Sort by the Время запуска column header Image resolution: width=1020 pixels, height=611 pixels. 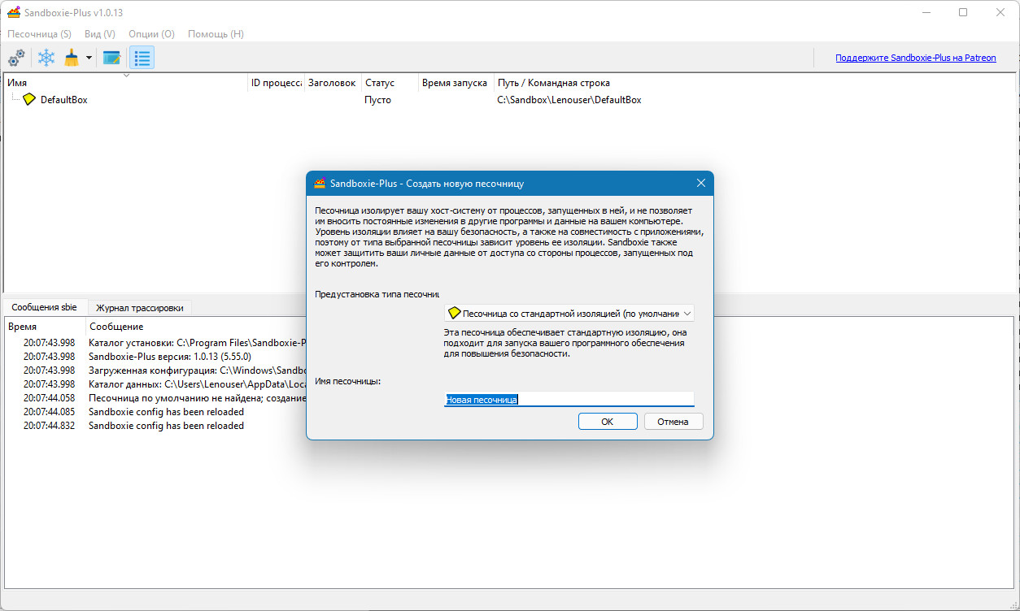click(456, 83)
